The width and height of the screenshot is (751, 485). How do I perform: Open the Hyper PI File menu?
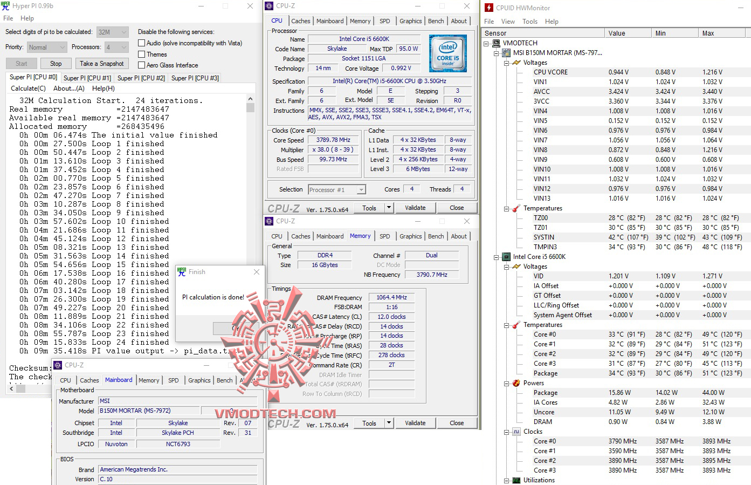(8, 18)
